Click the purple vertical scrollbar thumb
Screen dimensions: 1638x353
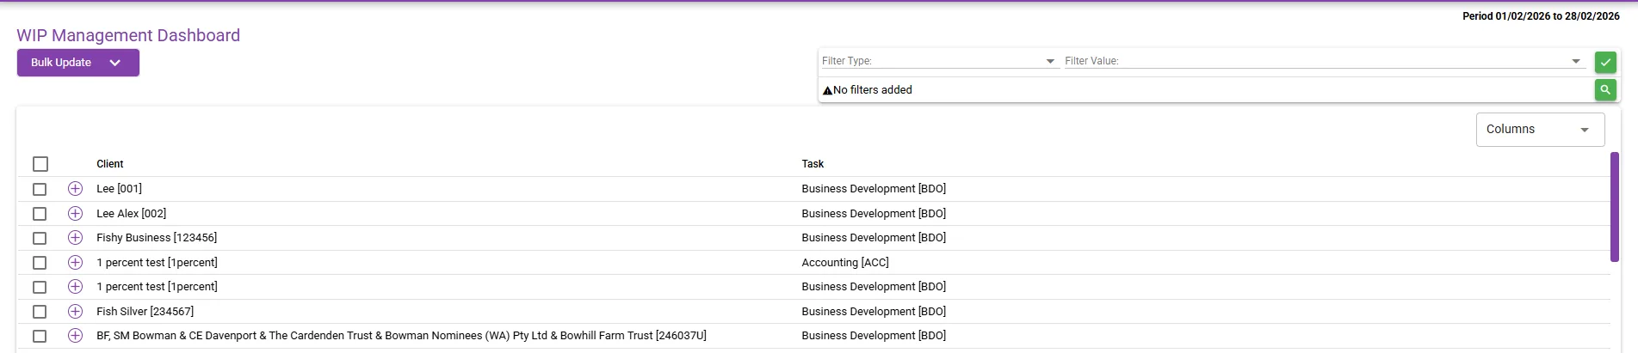click(x=1615, y=206)
